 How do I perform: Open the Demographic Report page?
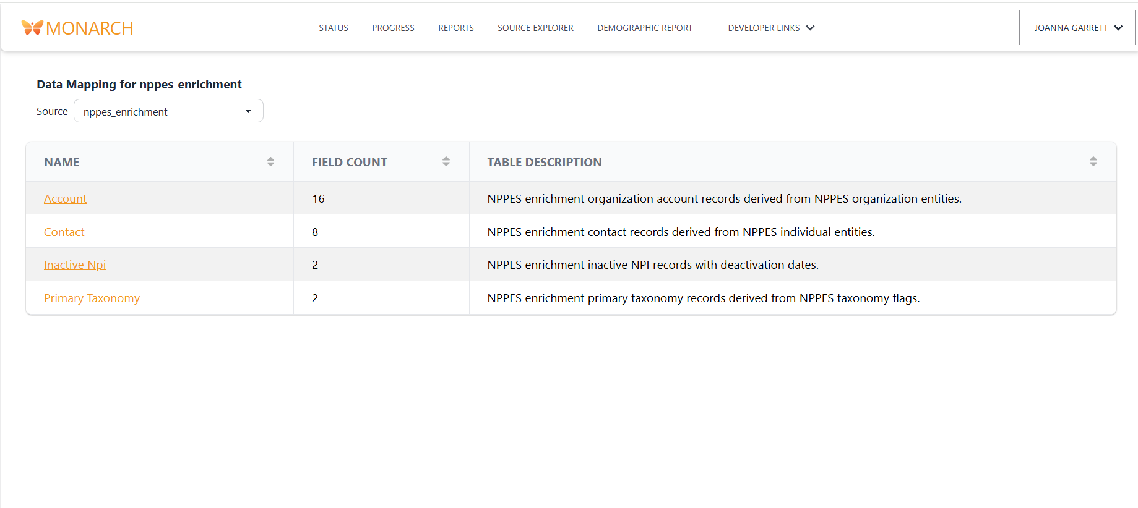coord(645,28)
